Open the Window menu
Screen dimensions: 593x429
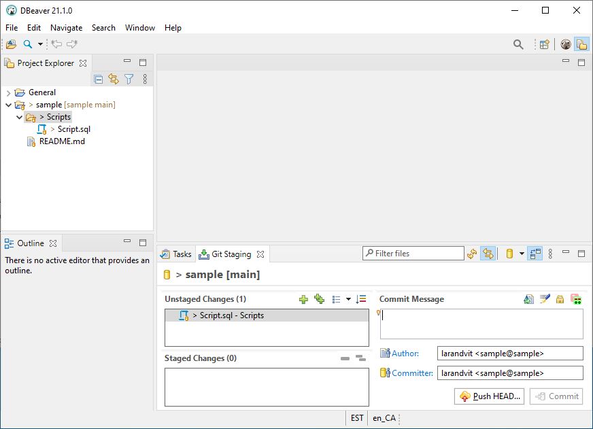coord(140,28)
